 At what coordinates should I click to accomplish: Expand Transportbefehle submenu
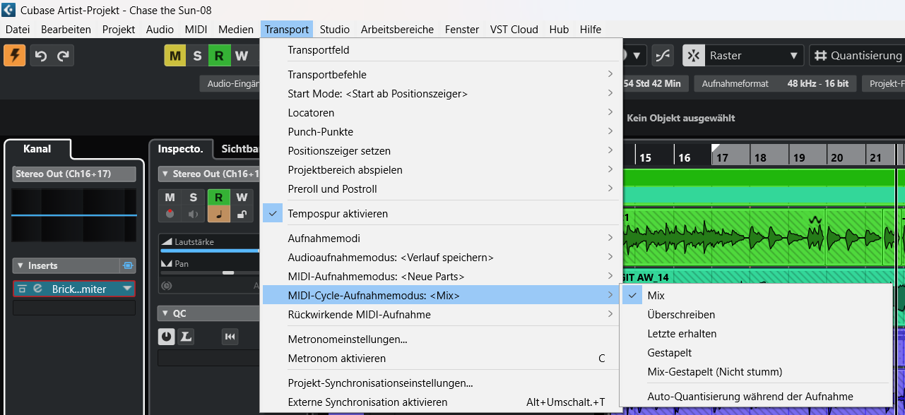441,74
